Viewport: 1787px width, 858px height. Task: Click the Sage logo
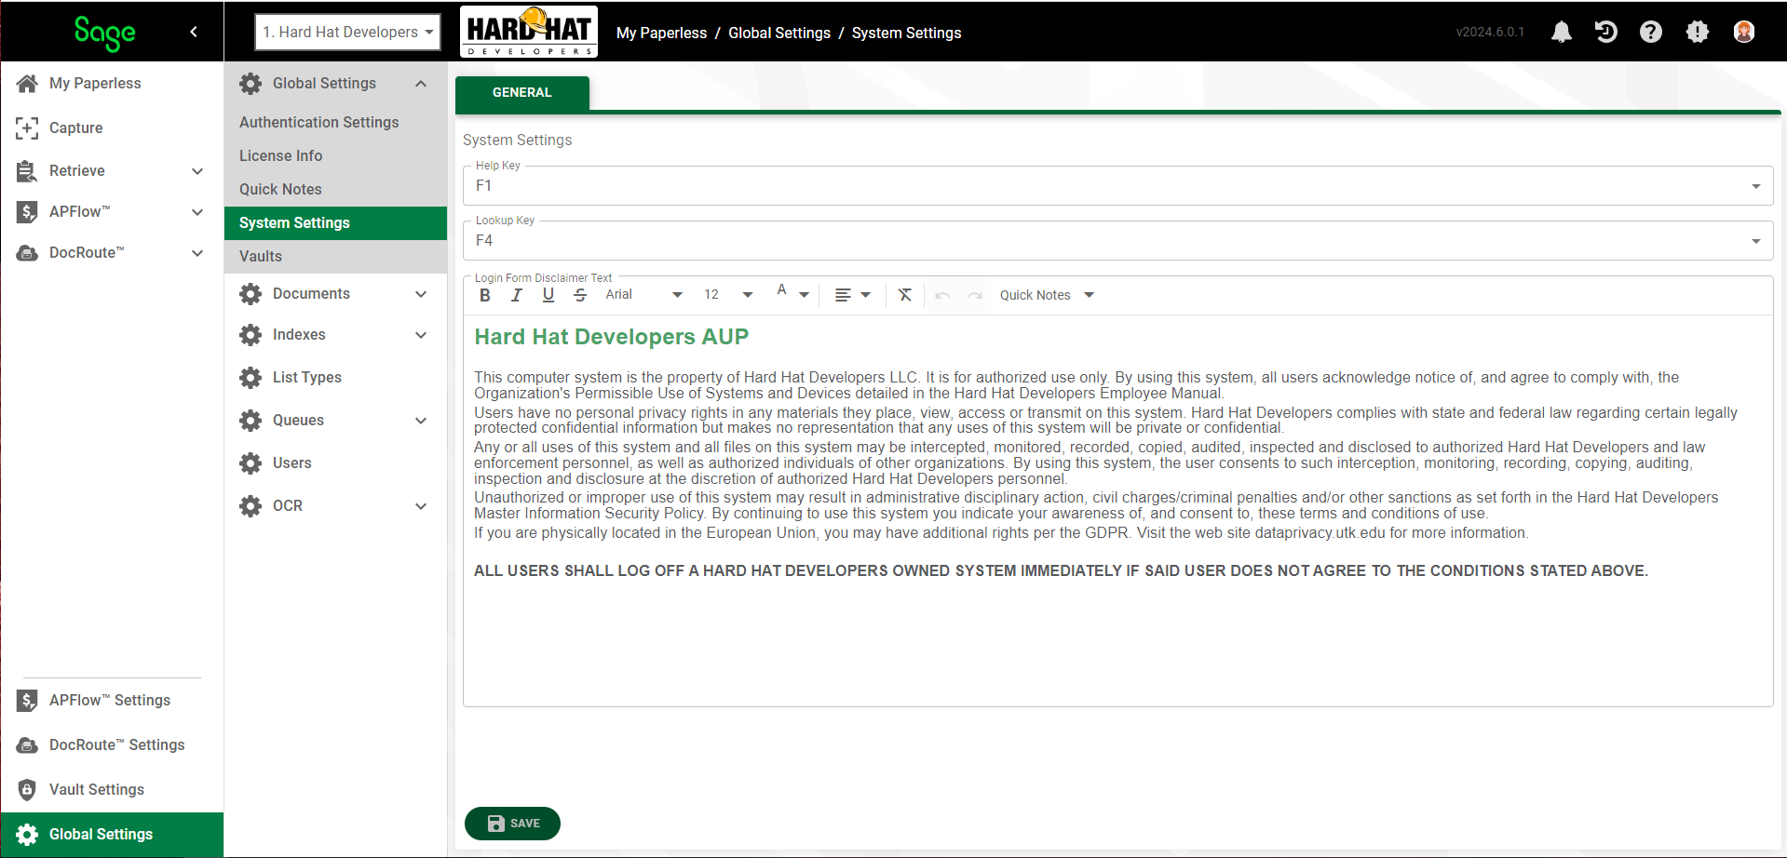pos(105,33)
